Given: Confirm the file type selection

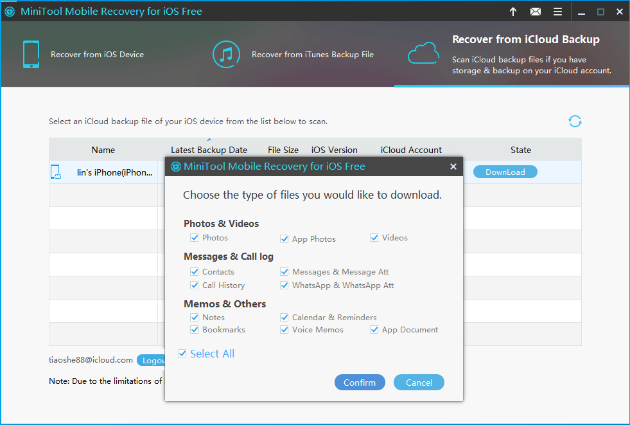Looking at the screenshot, I should point(360,383).
